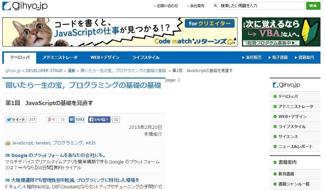Image resolution: width=325 pixels, height=190 pixels.
Task: Select the ライフスタイル tab
Action: [x=146, y=58]
